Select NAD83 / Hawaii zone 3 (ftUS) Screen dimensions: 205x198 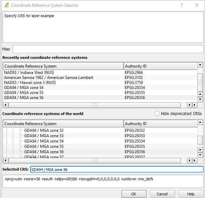(30, 83)
